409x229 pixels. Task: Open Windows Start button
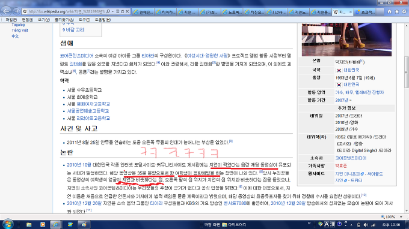(8, 224)
